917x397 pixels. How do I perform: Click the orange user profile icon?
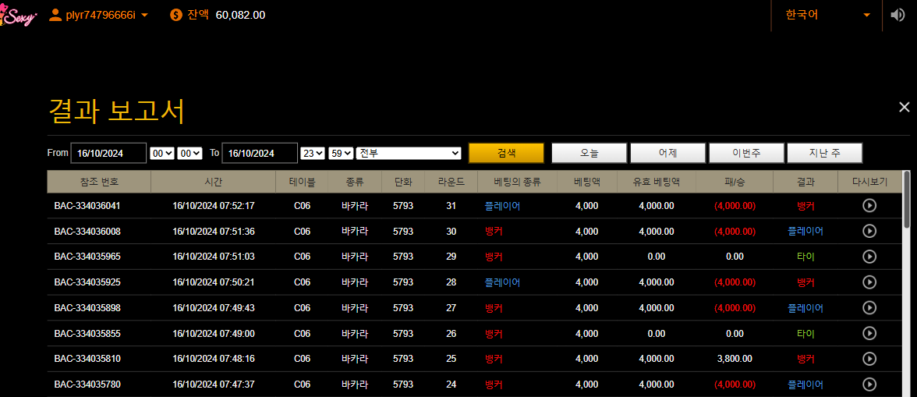pyautogui.click(x=55, y=15)
